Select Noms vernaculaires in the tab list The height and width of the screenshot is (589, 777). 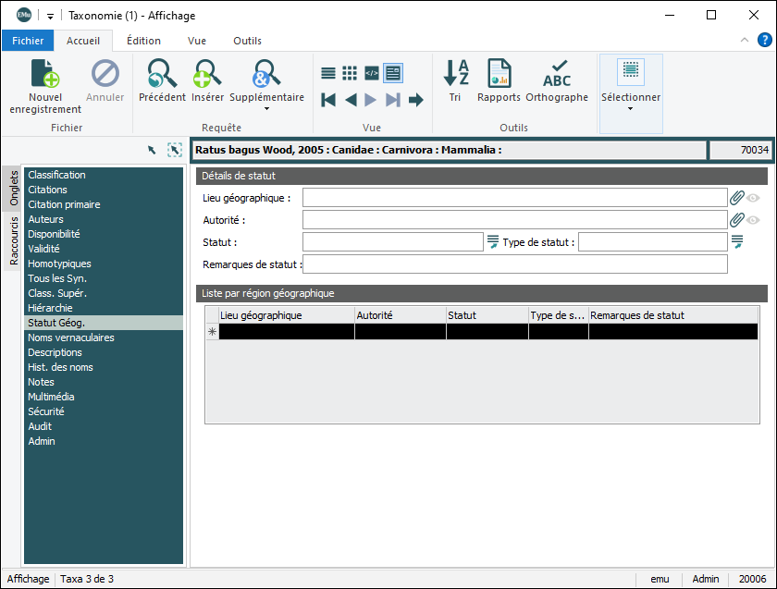[71, 337]
